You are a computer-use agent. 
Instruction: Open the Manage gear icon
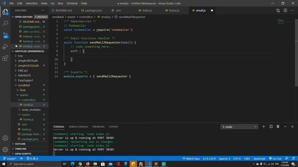point(5,149)
